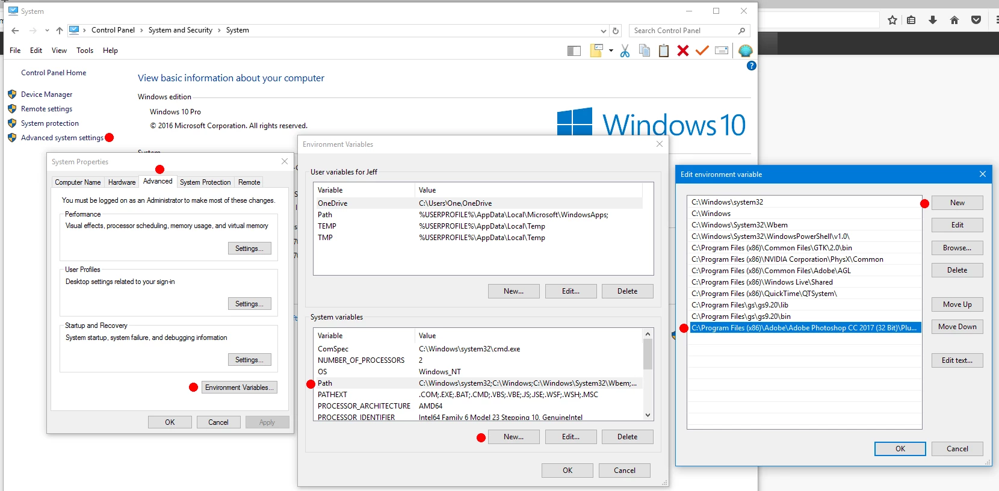This screenshot has height=491, width=999.
Task: Open the blue Help question mark
Action: pyautogui.click(x=751, y=66)
